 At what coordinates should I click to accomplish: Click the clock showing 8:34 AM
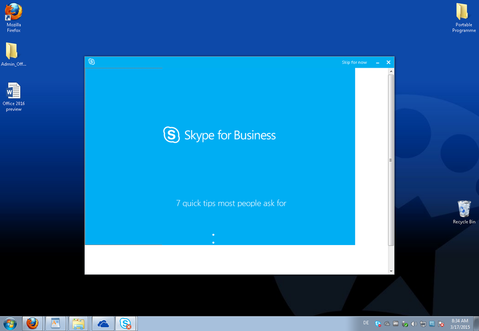click(x=460, y=323)
